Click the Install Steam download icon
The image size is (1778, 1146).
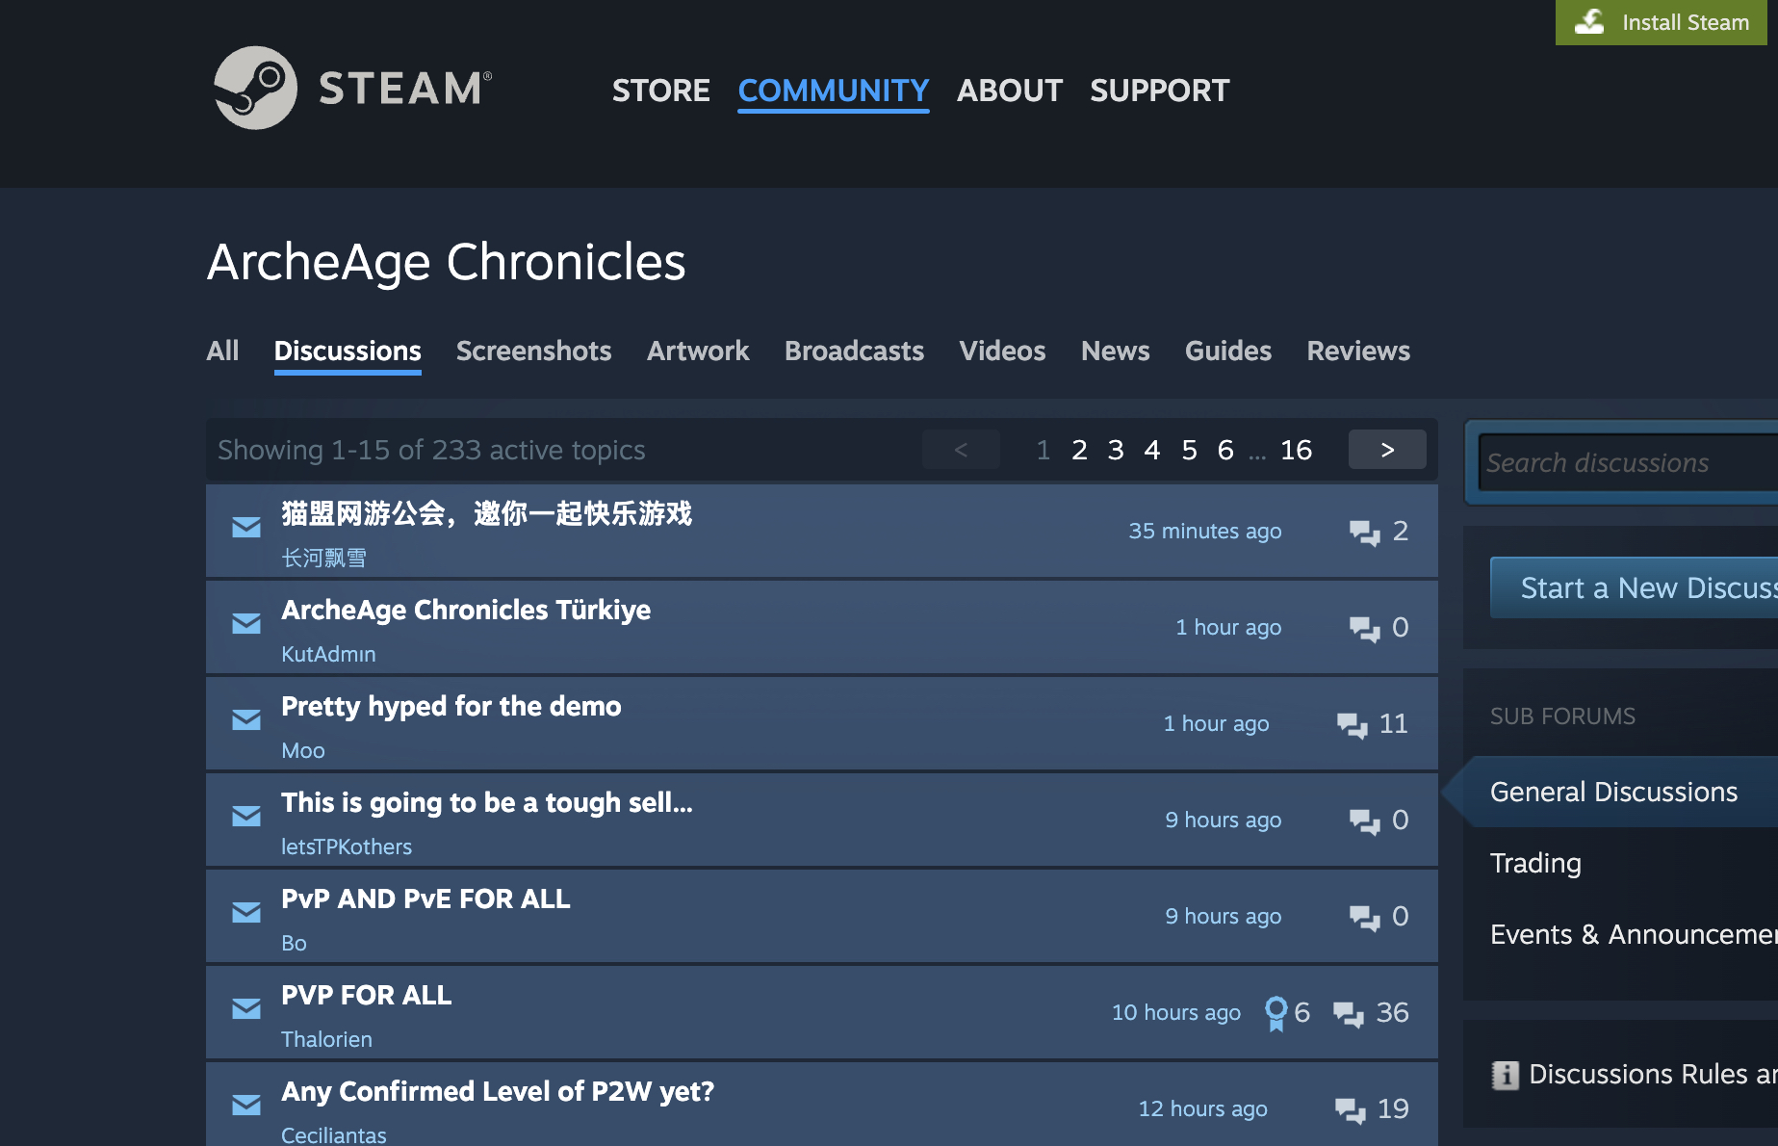[1589, 22]
